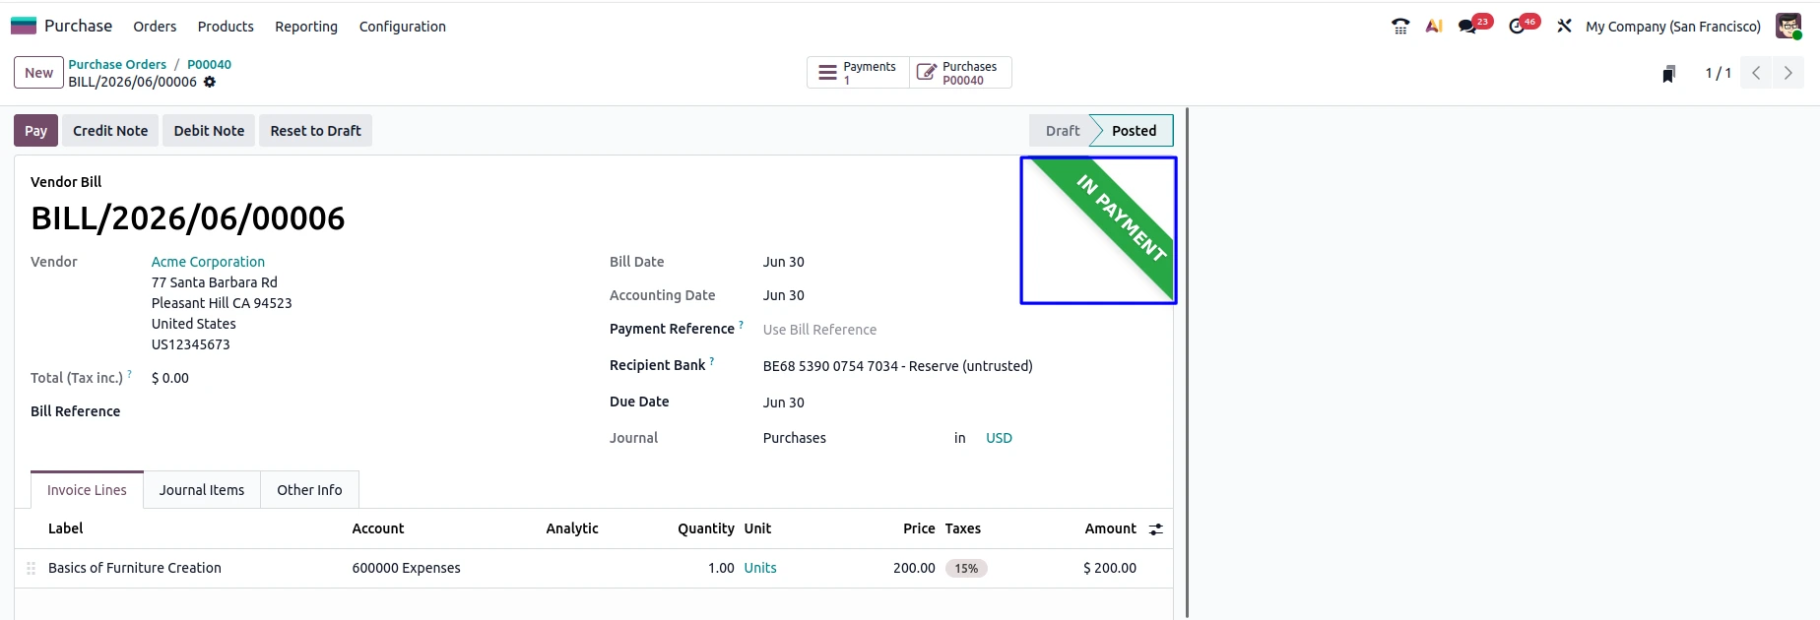This screenshot has height=620, width=1820.
Task: Click Due Date value Jun 30
Action: [x=783, y=403]
